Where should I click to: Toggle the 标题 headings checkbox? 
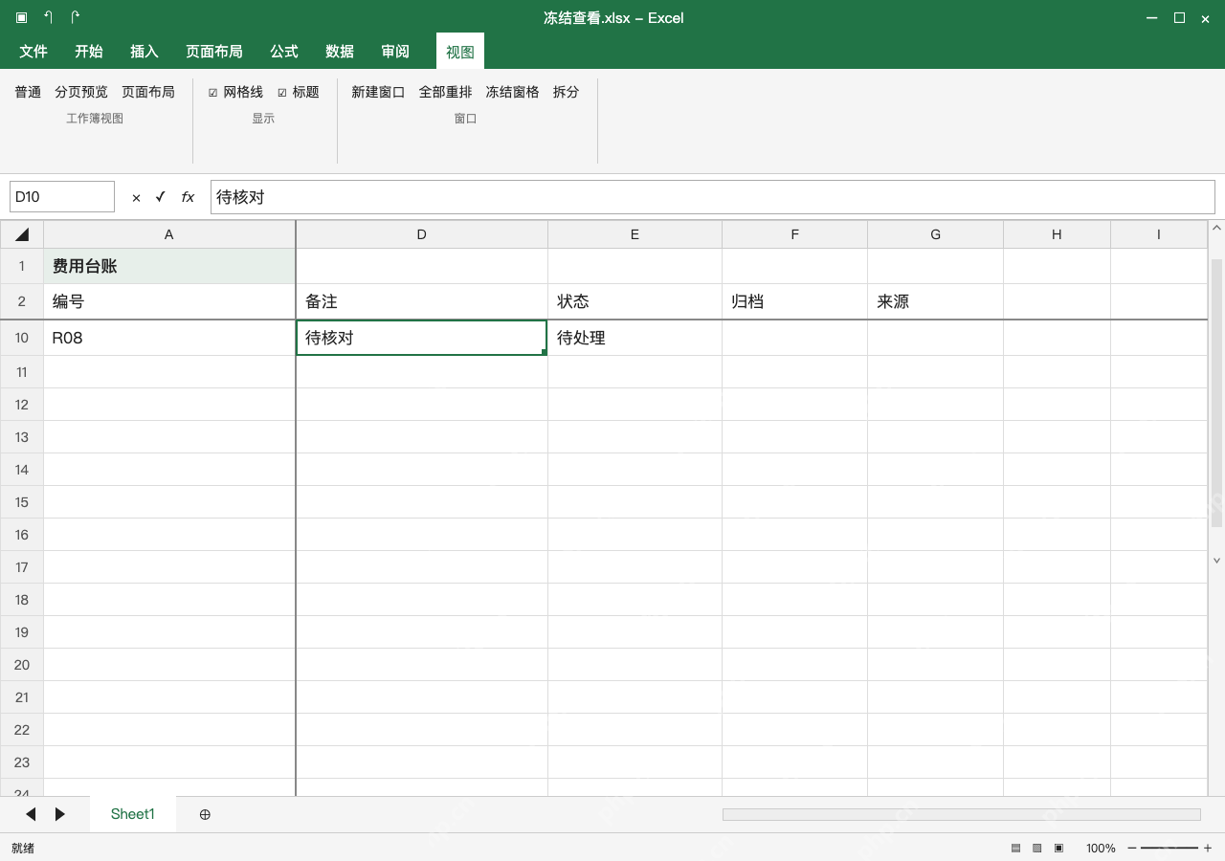click(x=282, y=93)
